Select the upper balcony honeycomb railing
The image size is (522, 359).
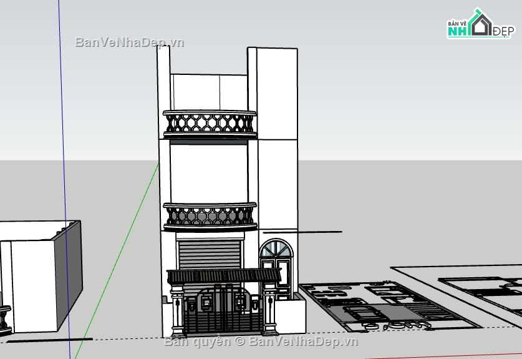click(209, 124)
